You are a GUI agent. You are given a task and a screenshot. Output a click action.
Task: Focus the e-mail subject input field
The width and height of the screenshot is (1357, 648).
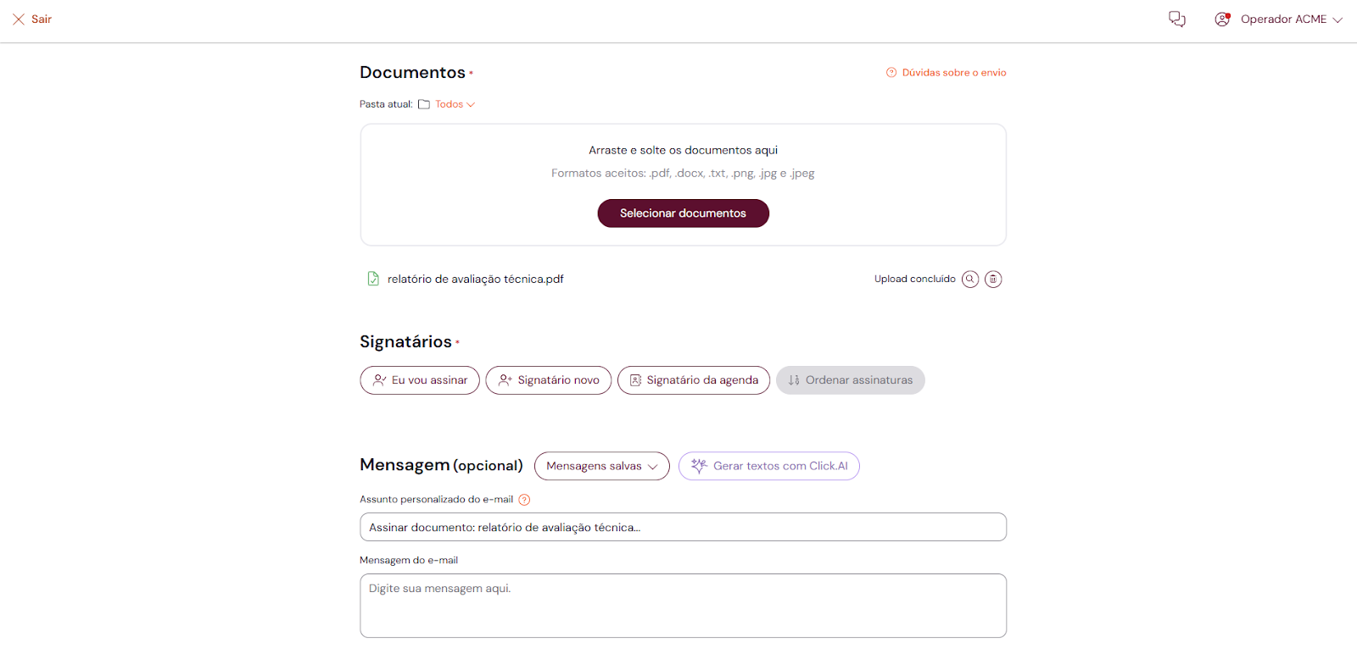[683, 527]
